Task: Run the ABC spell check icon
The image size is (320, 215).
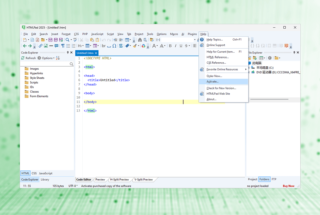Action: tap(75, 40)
